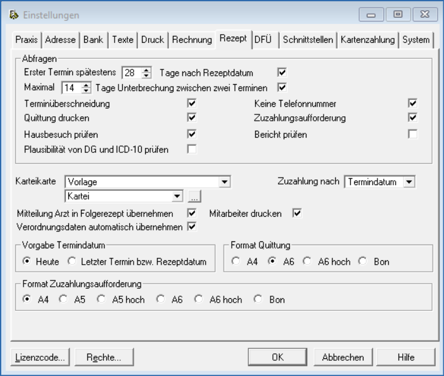Select Bon for Format Quittung
444x376 pixels.
(x=362, y=262)
